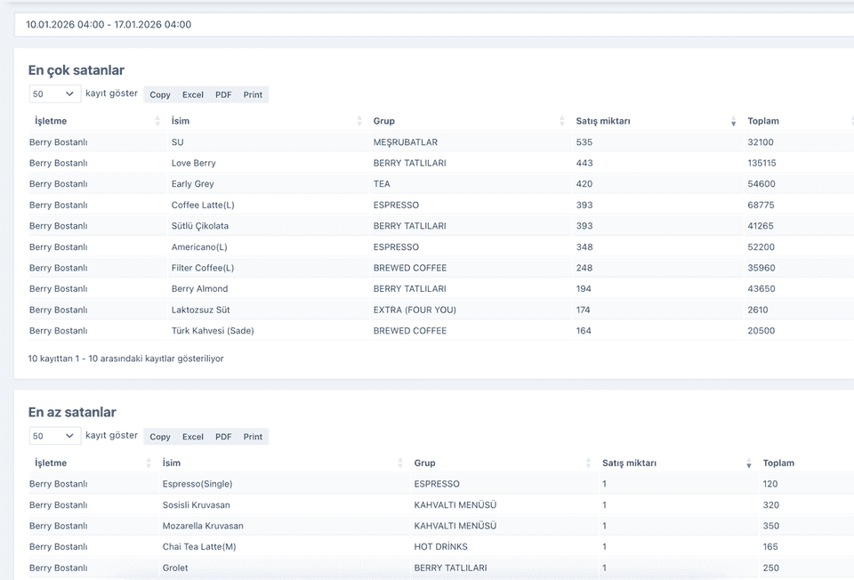854x580 pixels.
Task: Copy the En az satanlar table
Action: [x=160, y=437]
